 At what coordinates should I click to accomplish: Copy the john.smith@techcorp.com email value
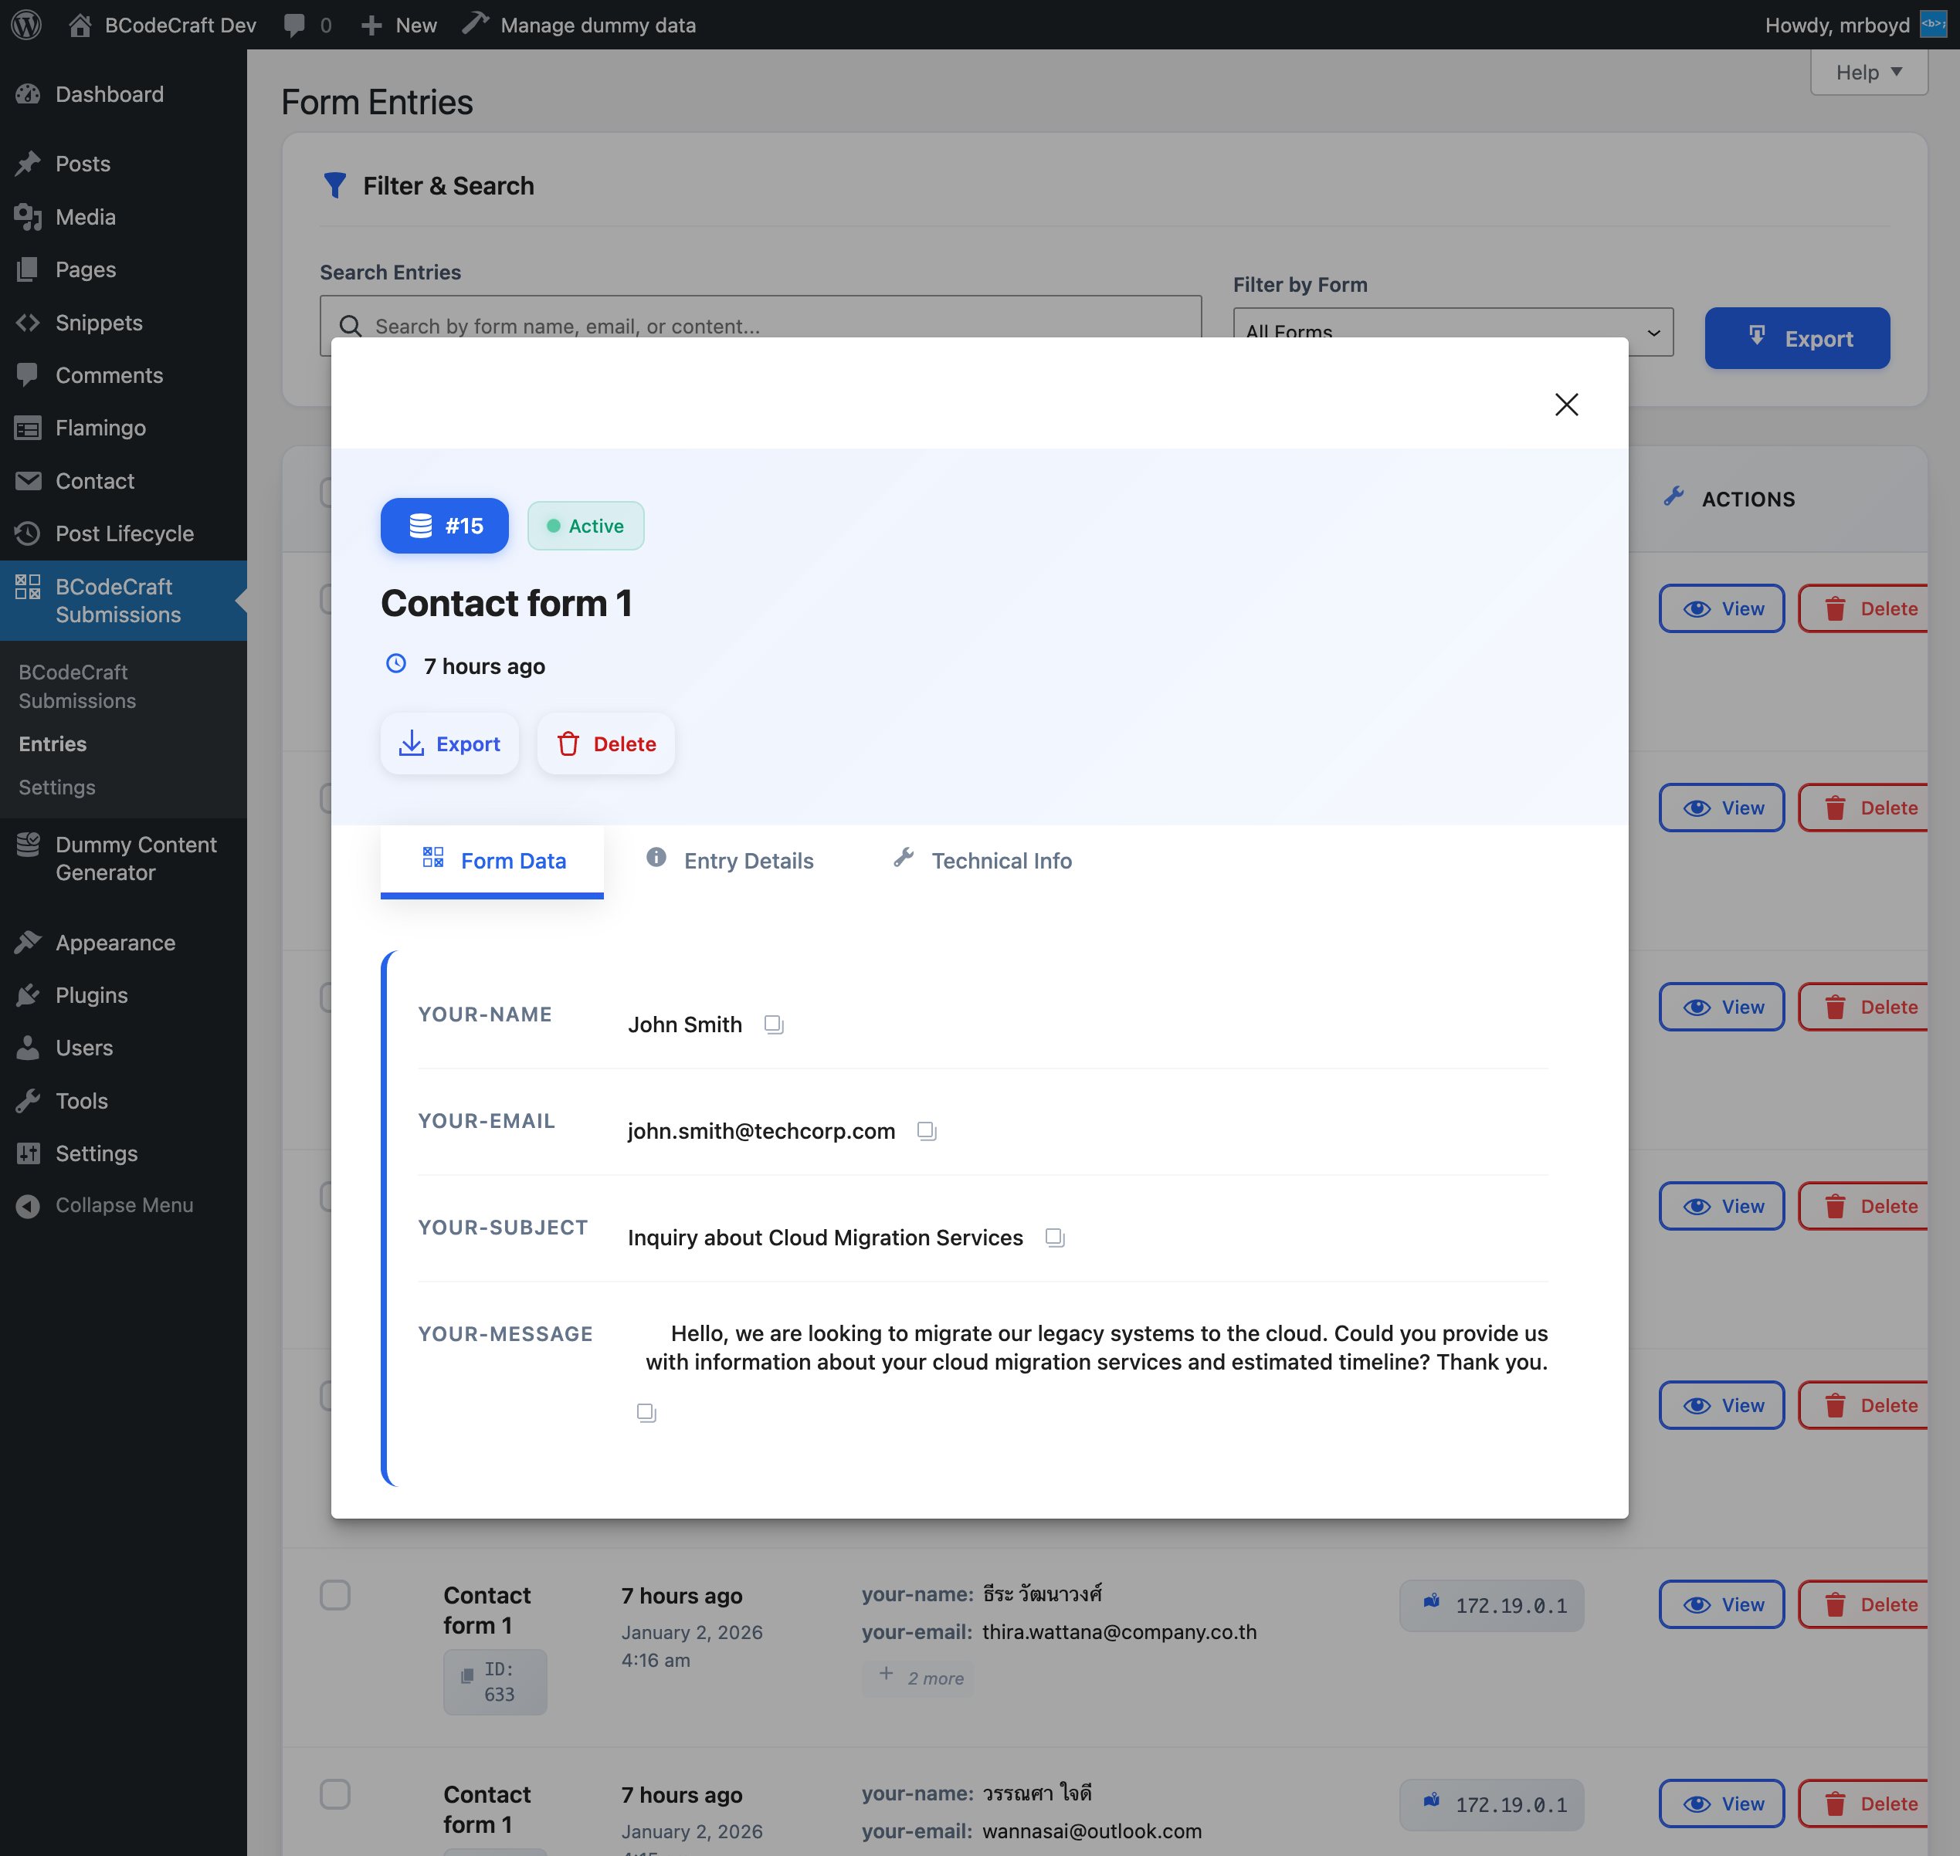pos(927,1131)
